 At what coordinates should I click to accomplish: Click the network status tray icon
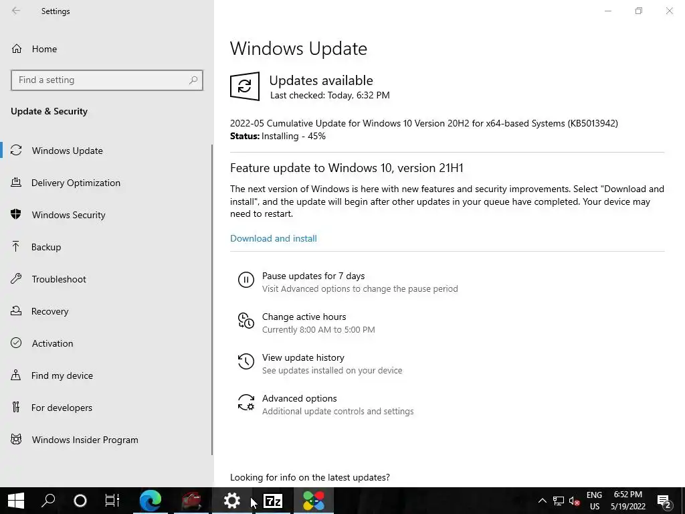coord(559,501)
